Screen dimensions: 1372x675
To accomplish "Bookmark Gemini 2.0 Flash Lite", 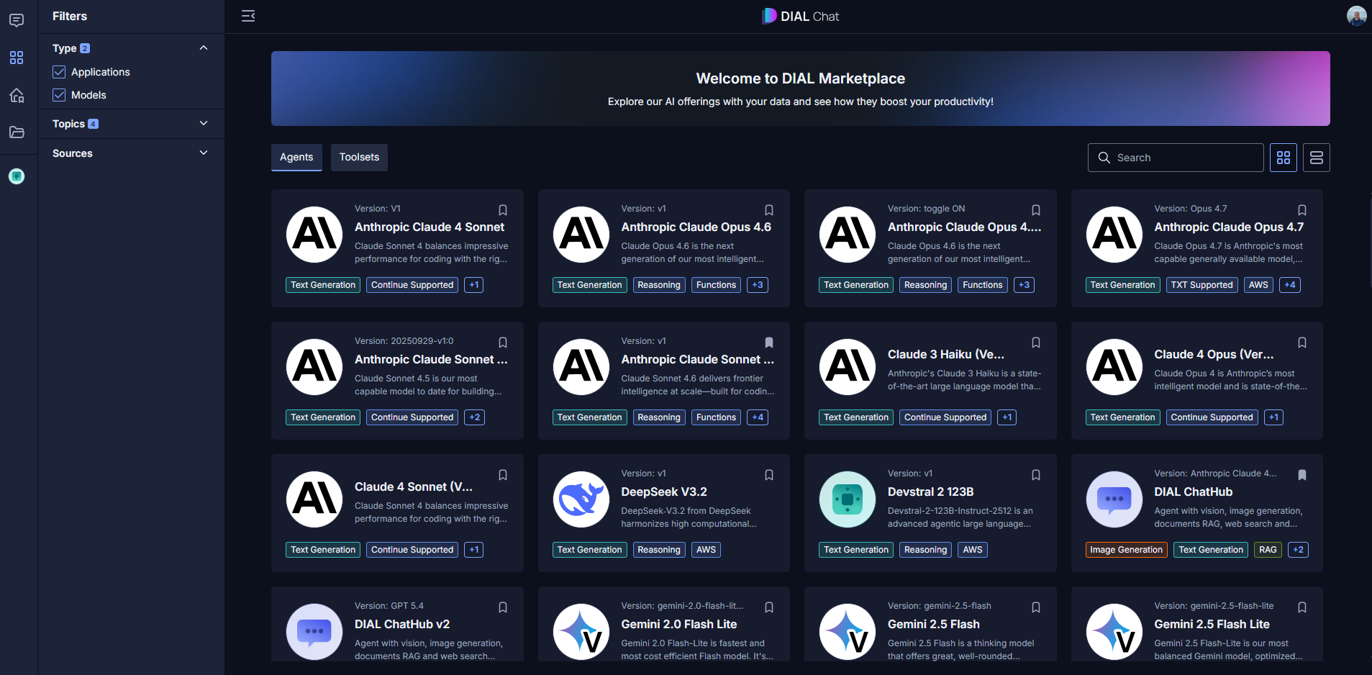I will 769,607.
